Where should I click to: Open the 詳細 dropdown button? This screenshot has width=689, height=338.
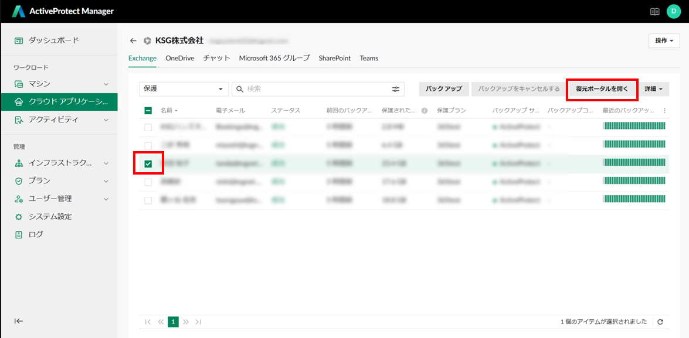pos(653,89)
